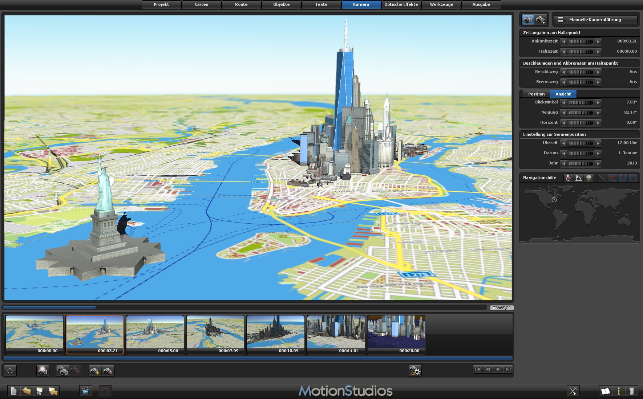Adjust the Neigung slider wheel
Screen dimensions: 643x399
click(x=581, y=113)
